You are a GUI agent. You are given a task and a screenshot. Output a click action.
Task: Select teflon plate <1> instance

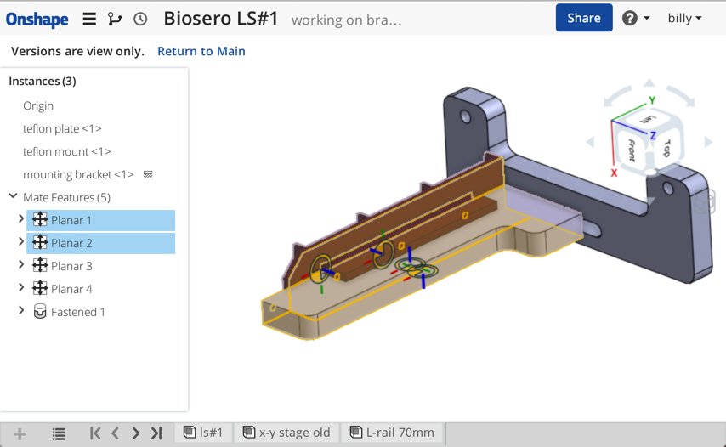click(x=62, y=128)
